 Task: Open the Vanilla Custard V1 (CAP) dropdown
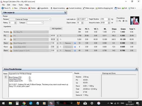pyautogui.click(x=31, y=51)
